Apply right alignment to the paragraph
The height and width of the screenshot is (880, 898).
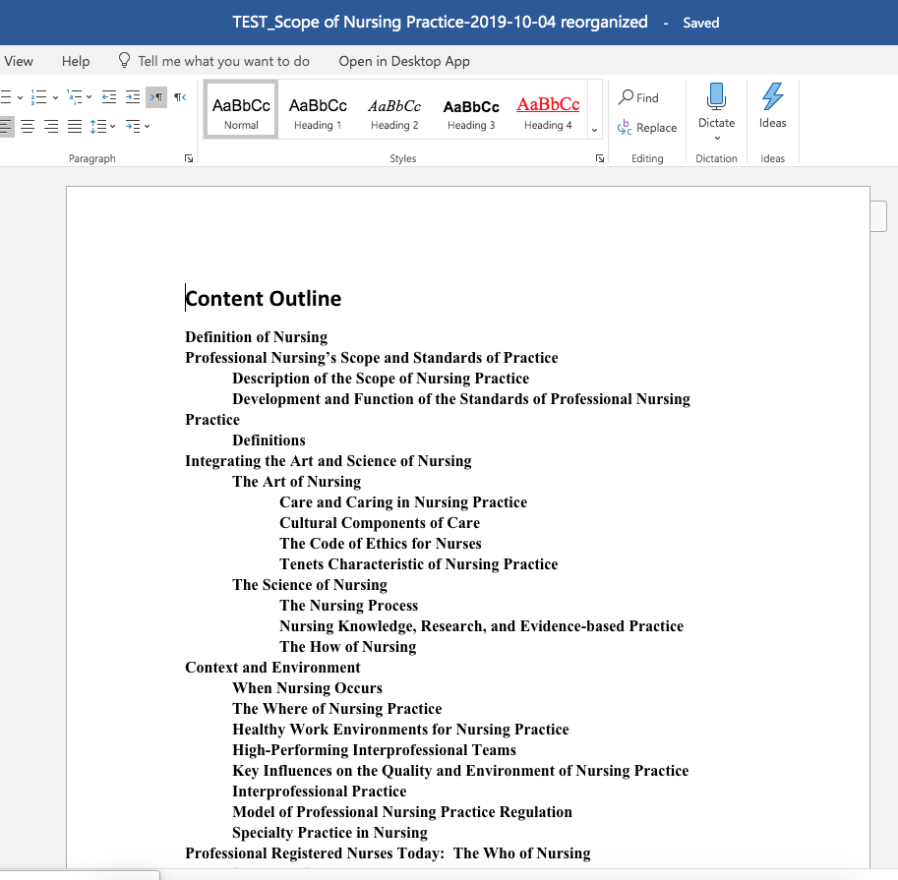pos(51,126)
